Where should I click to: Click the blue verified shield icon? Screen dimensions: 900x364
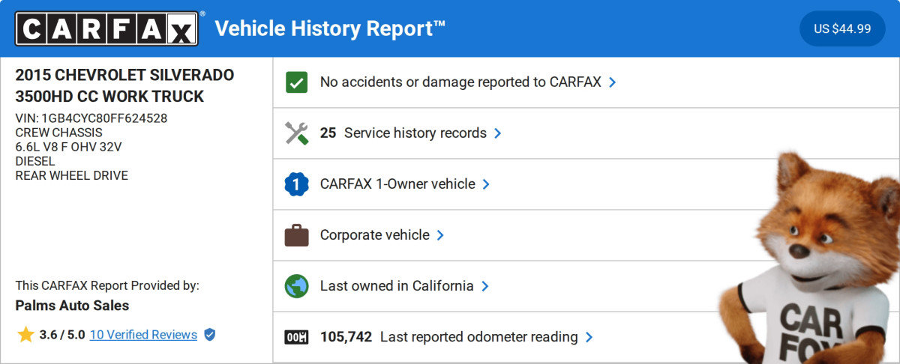(x=210, y=335)
